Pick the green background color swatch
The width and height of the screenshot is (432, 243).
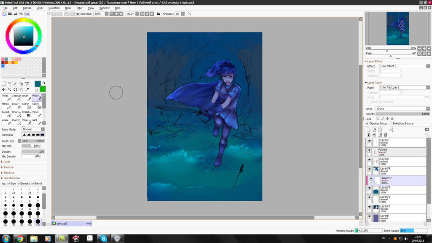pyautogui.click(x=43, y=89)
